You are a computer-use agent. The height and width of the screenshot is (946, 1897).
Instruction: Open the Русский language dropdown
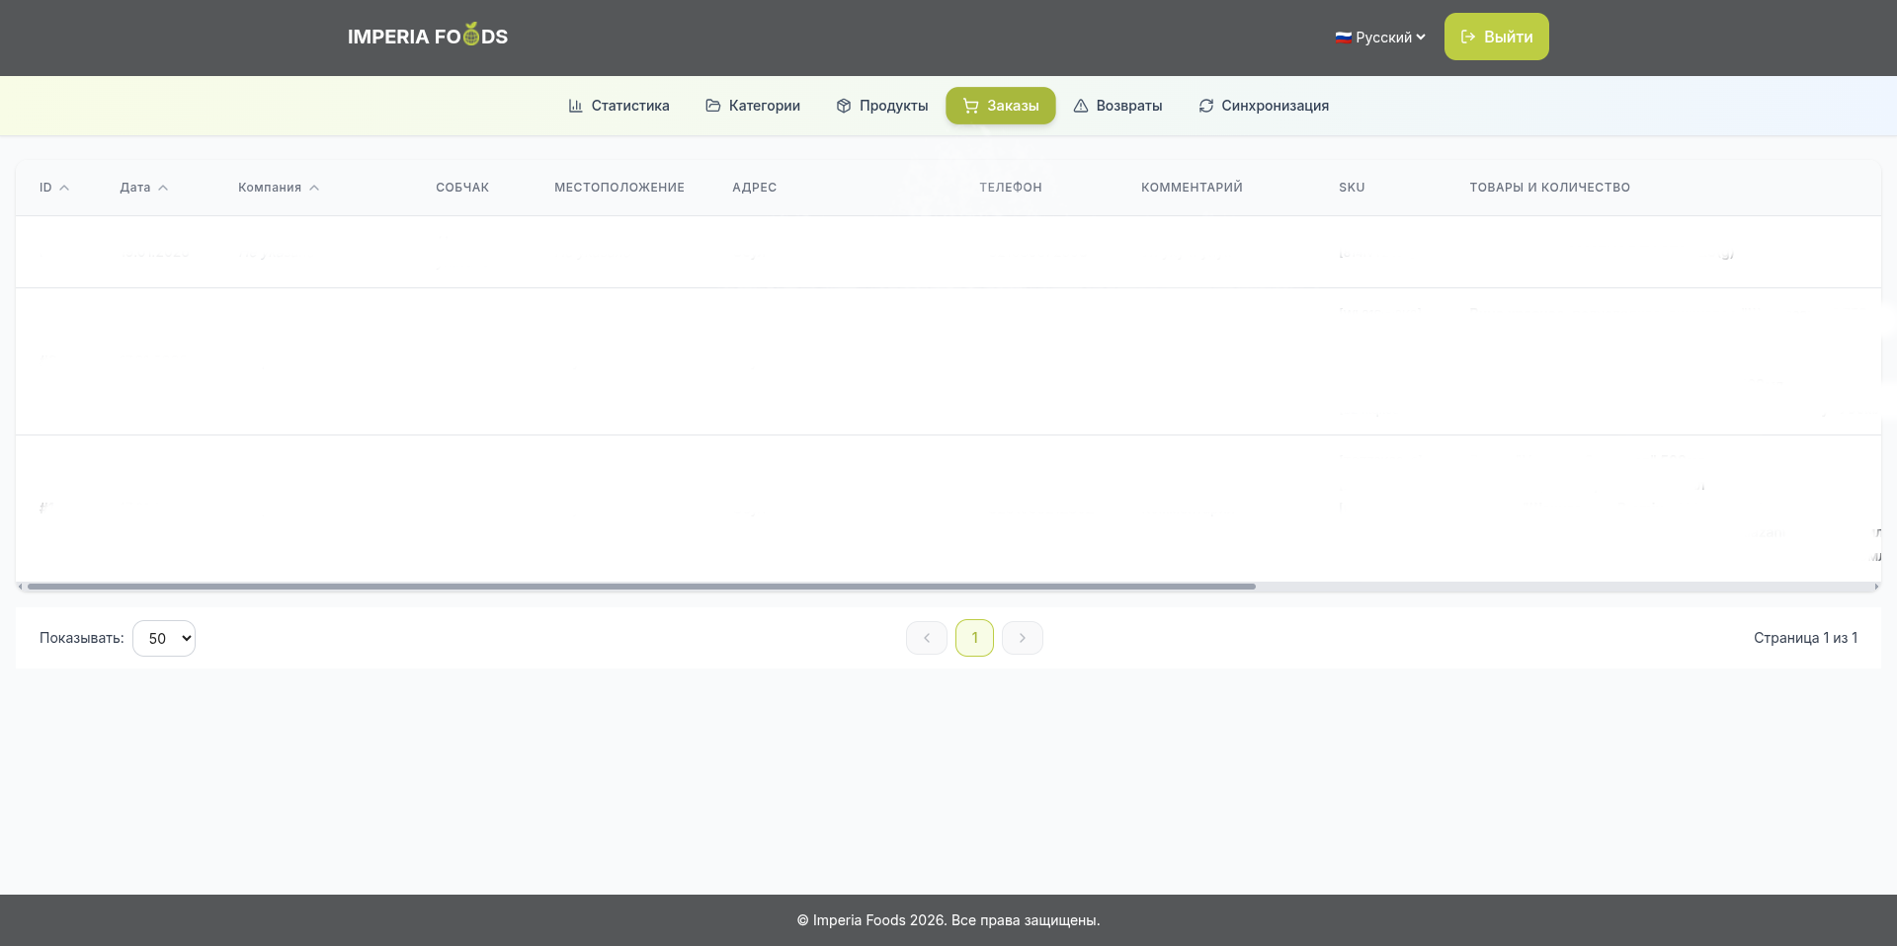1379,38
